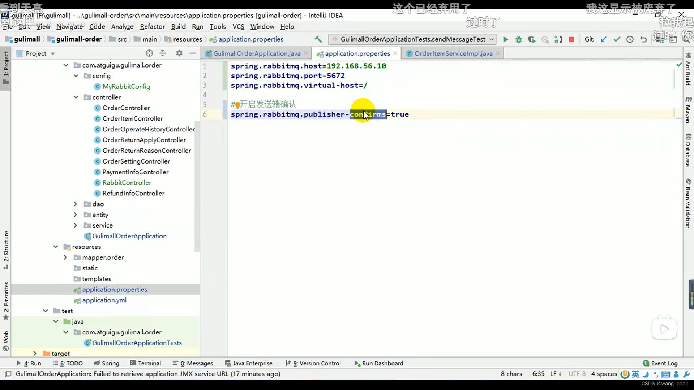Open the 4: Run tool window
Screen dimensions: 694x390
[29, 363]
